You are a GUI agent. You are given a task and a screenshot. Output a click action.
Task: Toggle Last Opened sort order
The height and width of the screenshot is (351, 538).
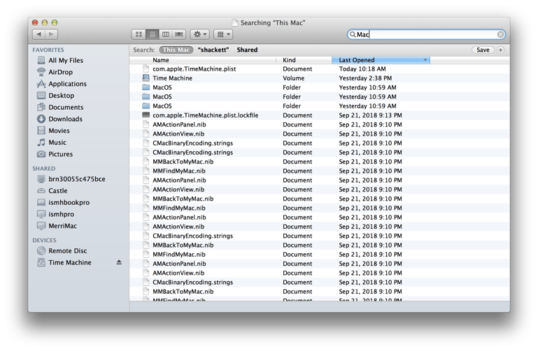click(381, 60)
